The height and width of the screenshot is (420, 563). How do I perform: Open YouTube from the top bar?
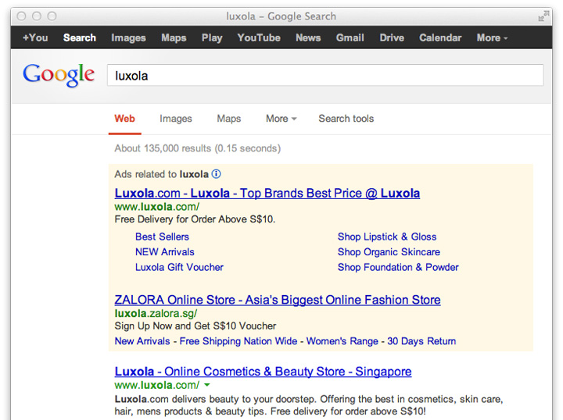coord(259,37)
